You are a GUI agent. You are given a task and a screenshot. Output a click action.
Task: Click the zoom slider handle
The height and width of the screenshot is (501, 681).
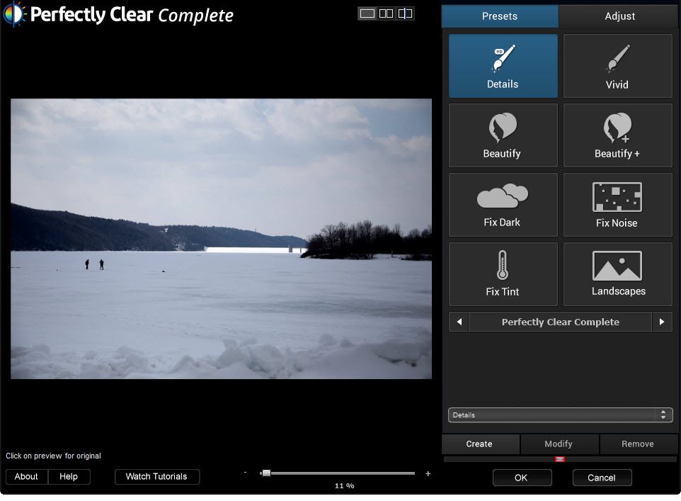[266, 473]
